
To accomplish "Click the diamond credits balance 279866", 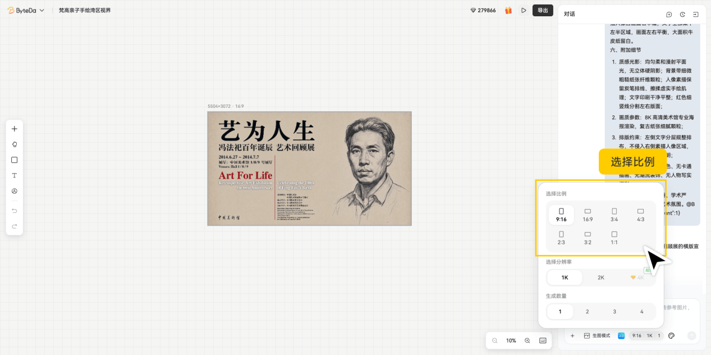I will click(x=483, y=10).
